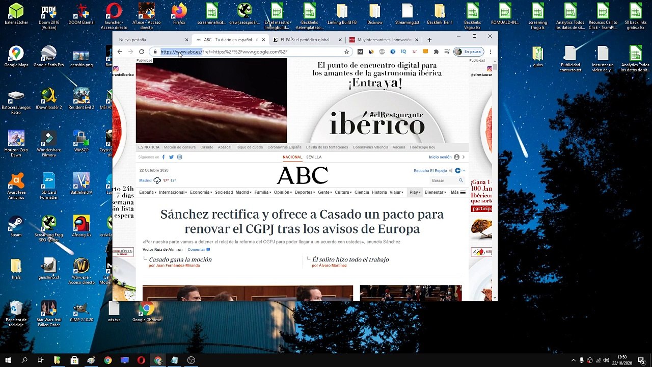Open the Steam desktop icon
The image size is (652, 367).
(16, 227)
